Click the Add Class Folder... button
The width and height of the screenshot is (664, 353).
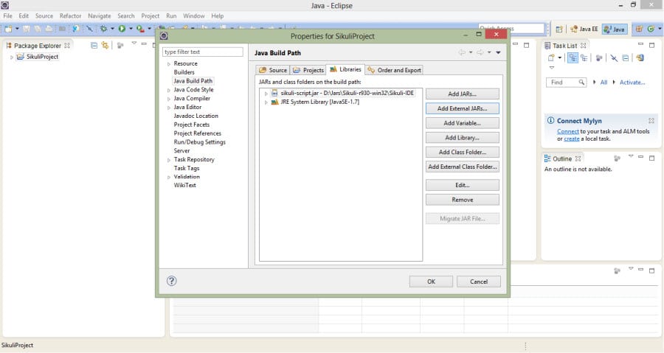point(463,153)
